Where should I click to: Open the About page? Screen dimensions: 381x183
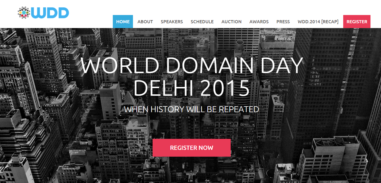coord(145,22)
